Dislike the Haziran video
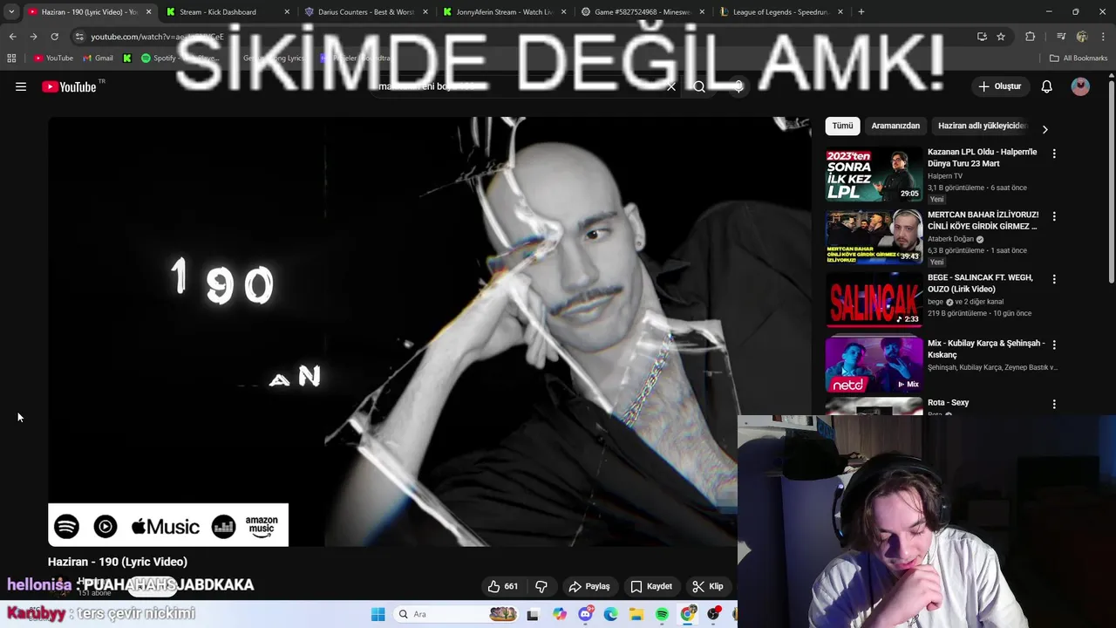 click(541, 586)
